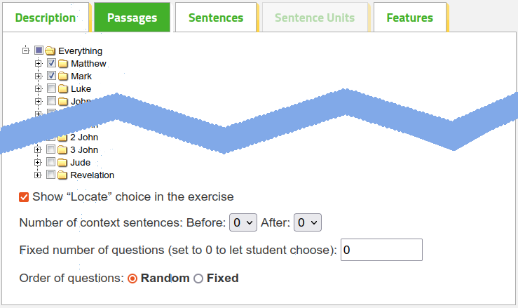
Task: Click the Luke folder icon
Action: click(x=63, y=88)
